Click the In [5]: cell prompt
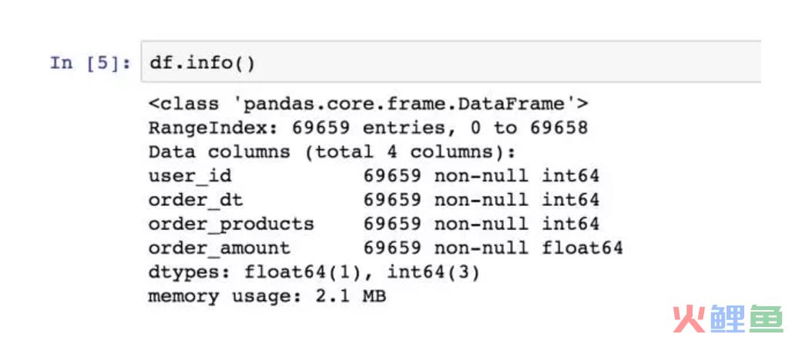The height and width of the screenshot is (337, 802). 91,63
